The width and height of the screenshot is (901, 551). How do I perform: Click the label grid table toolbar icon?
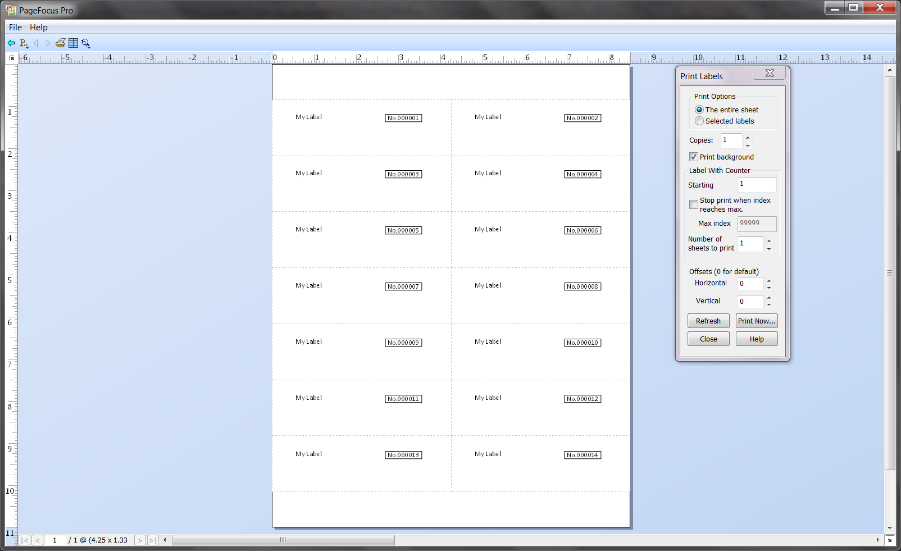point(73,43)
